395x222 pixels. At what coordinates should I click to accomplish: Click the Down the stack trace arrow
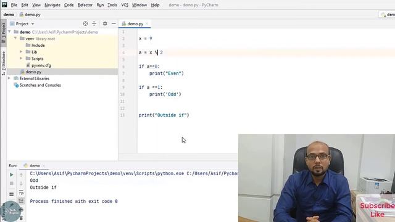21,184
